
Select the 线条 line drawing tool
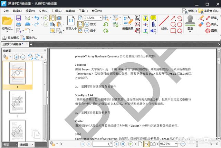pyautogui.click(x=164, y=23)
